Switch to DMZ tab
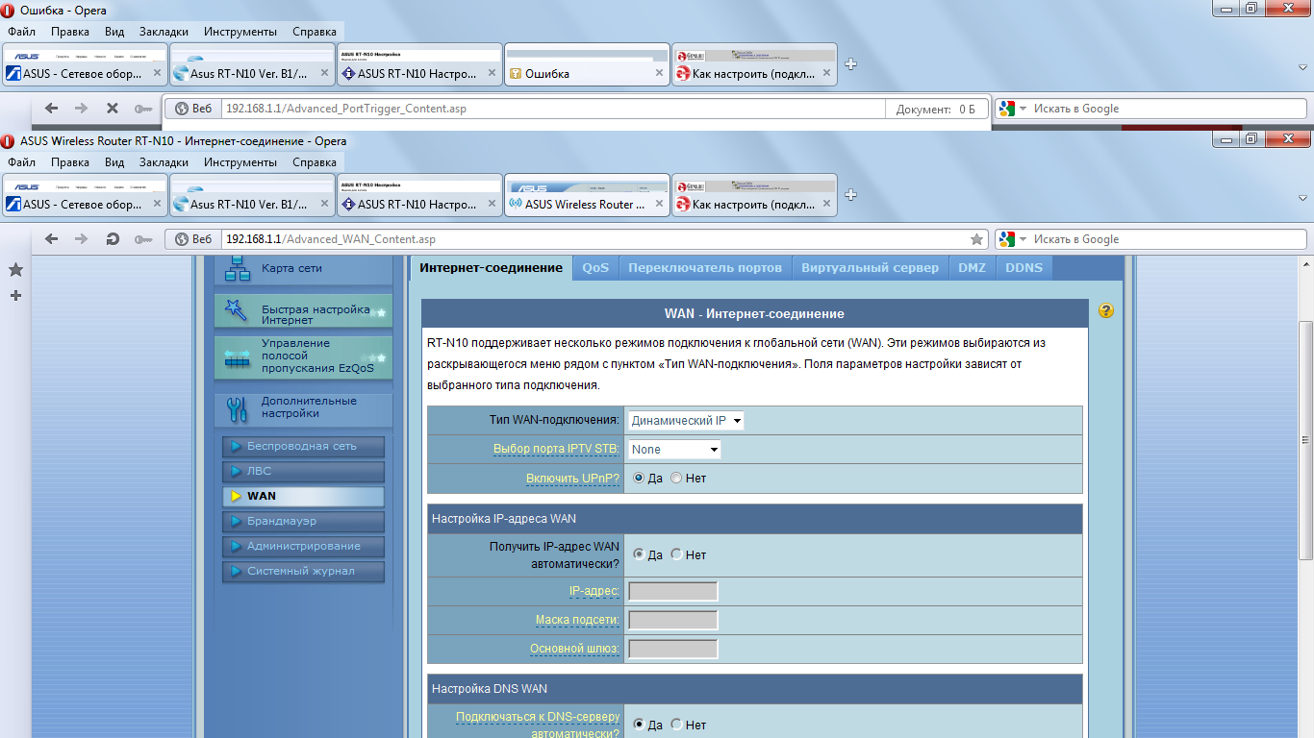The width and height of the screenshot is (1314, 738). [x=972, y=268]
